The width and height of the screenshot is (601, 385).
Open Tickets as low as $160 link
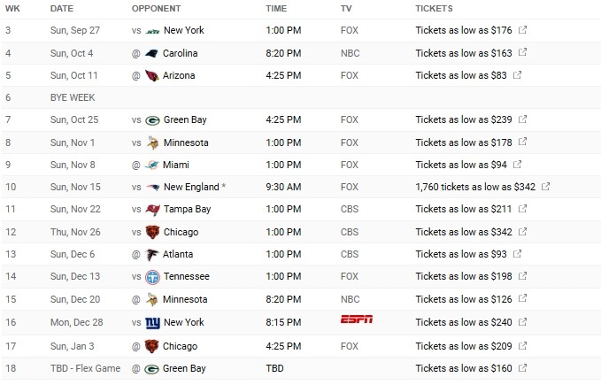click(x=464, y=368)
